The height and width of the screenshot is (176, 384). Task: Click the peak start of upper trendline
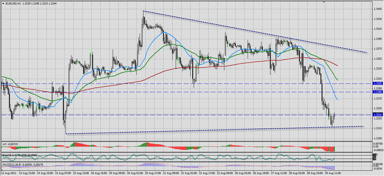[143, 11]
